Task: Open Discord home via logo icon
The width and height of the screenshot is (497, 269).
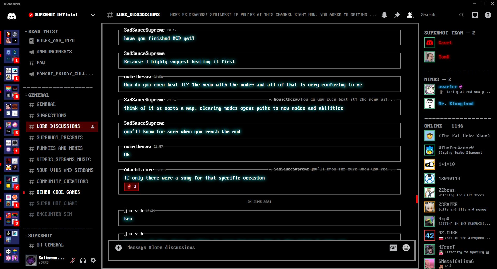Action: (x=11, y=16)
